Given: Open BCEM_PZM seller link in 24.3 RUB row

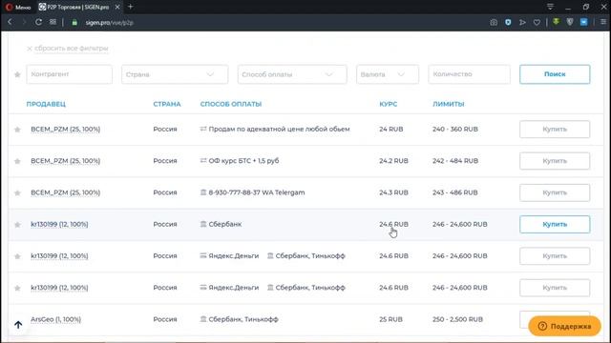Looking at the screenshot, I should coord(66,192).
